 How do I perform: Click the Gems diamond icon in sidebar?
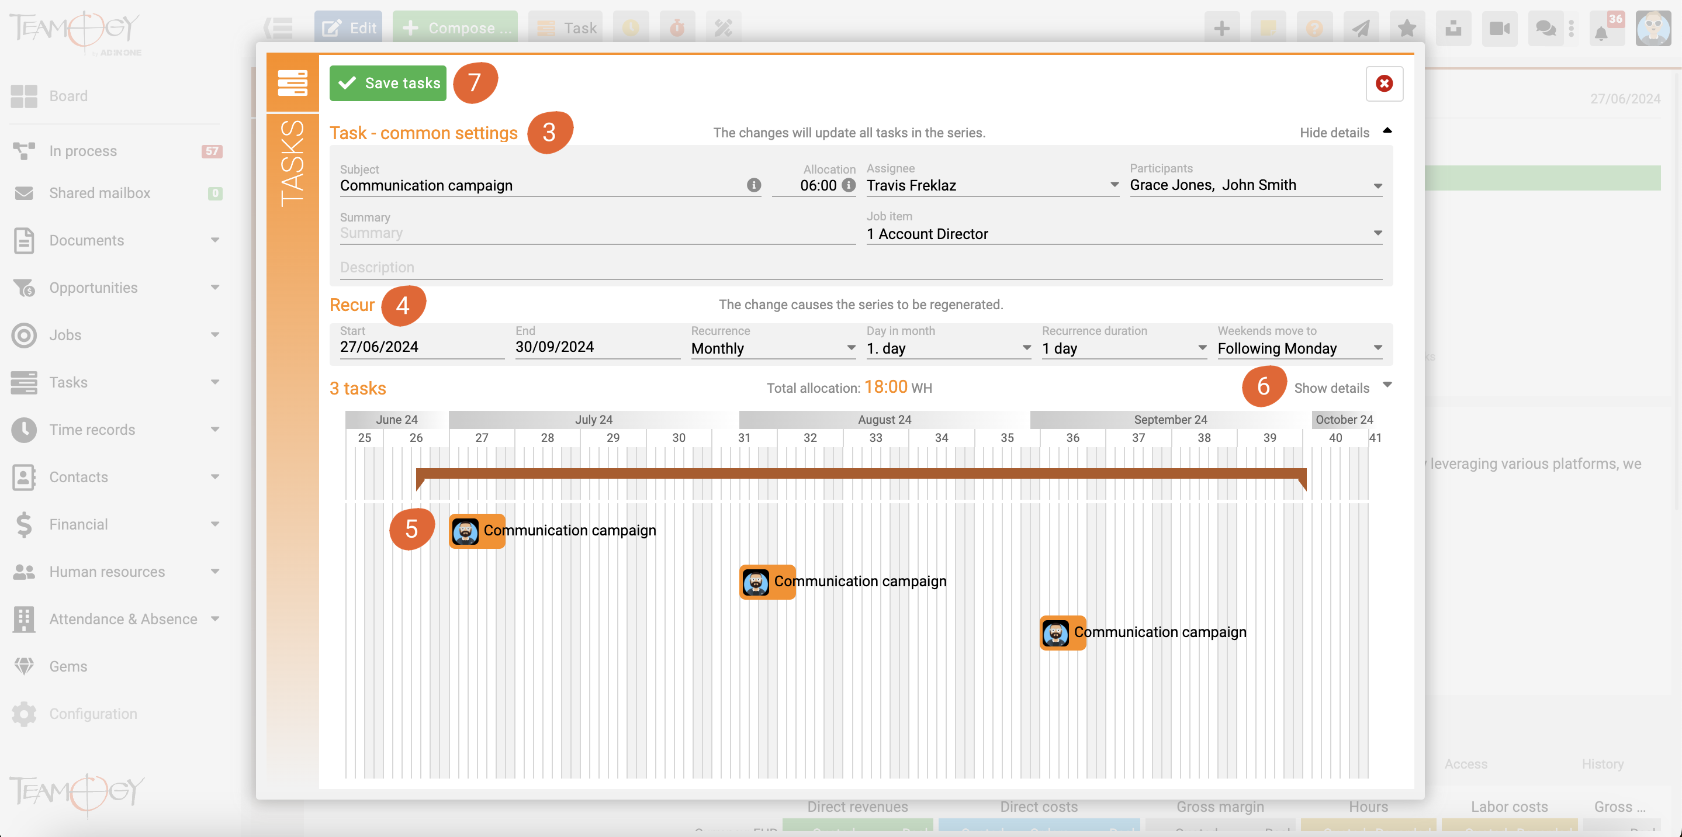pyautogui.click(x=24, y=666)
